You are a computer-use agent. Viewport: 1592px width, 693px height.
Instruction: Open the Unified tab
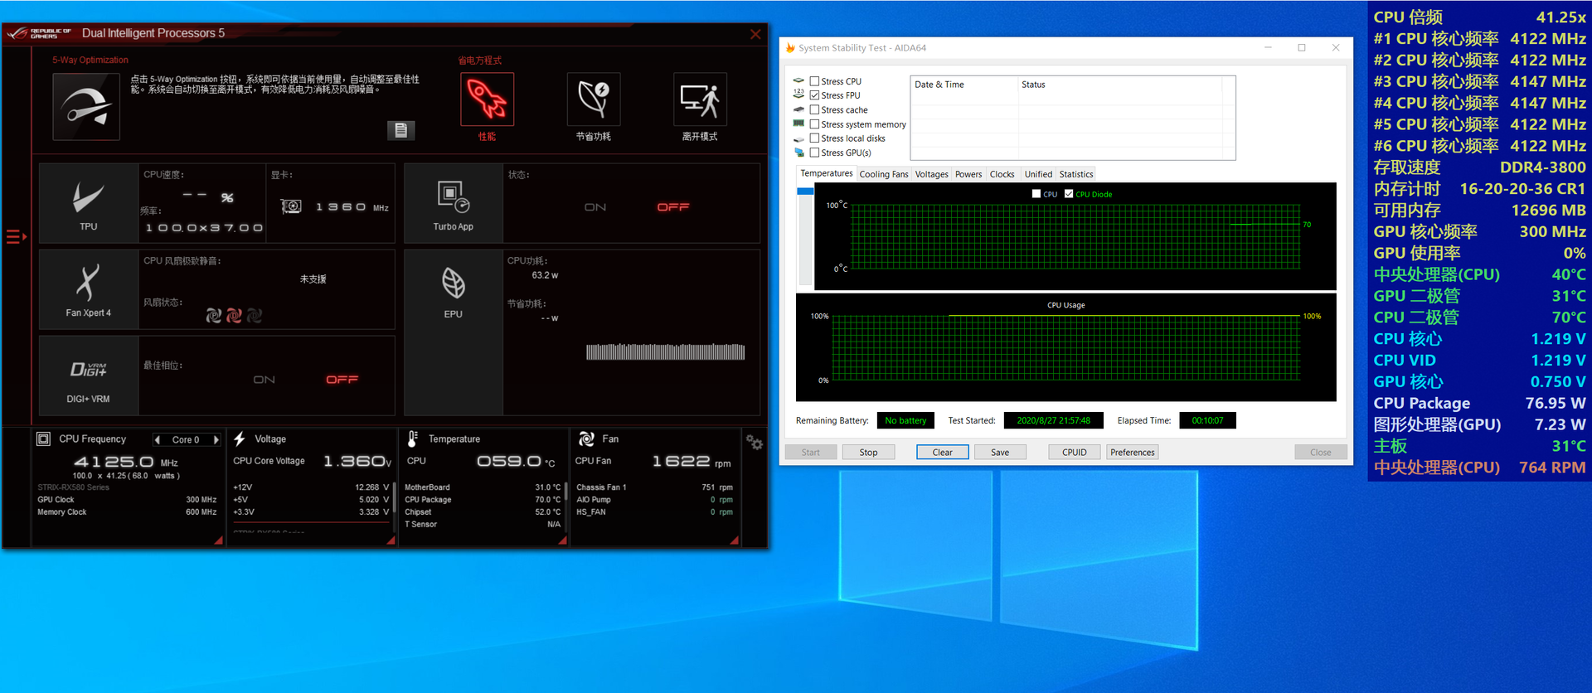click(x=1038, y=174)
